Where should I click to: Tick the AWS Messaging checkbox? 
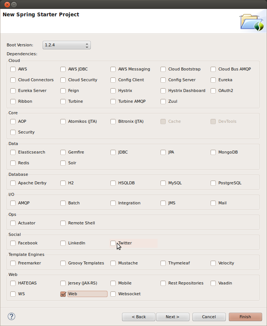click(113, 69)
